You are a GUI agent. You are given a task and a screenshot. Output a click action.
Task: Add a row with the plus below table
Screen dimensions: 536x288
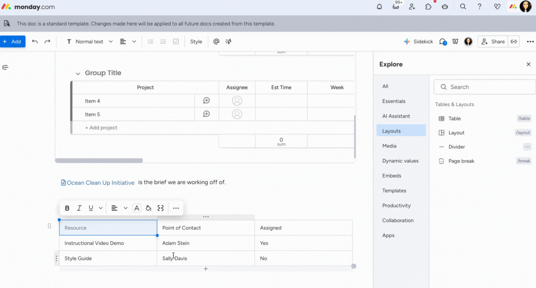click(x=206, y=269)
